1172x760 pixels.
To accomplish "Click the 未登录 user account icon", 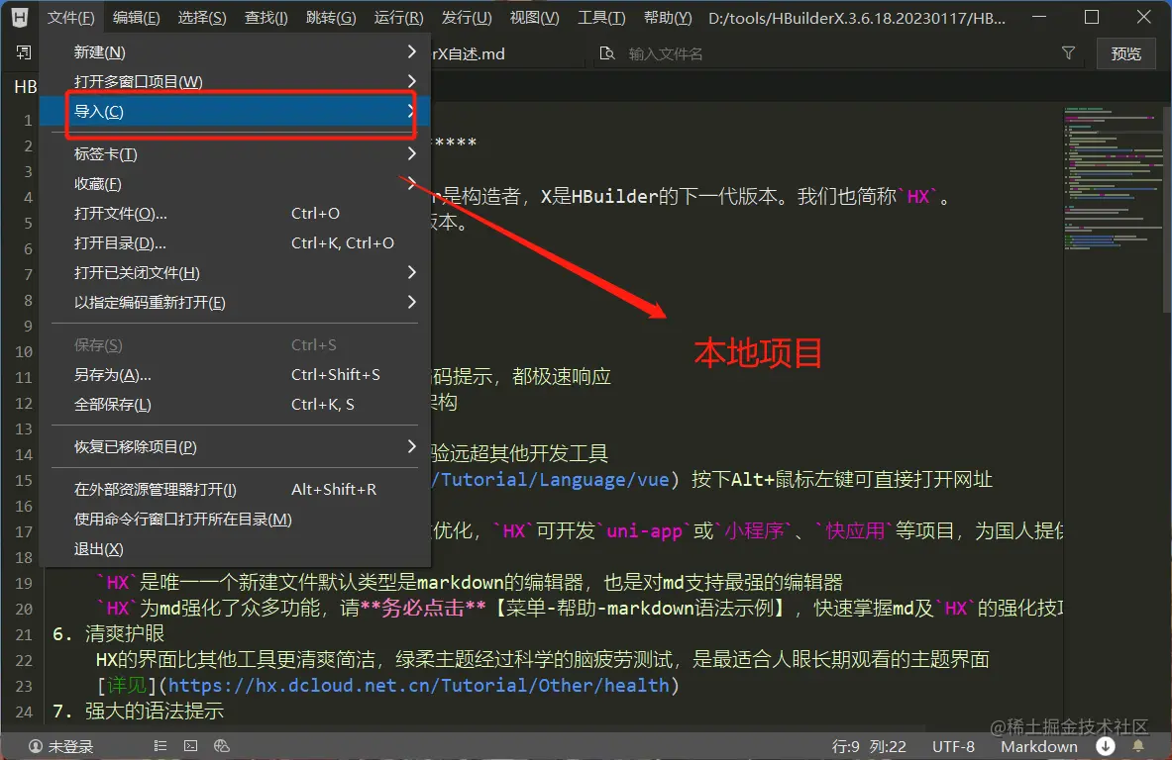I will (x=35, y=746).
